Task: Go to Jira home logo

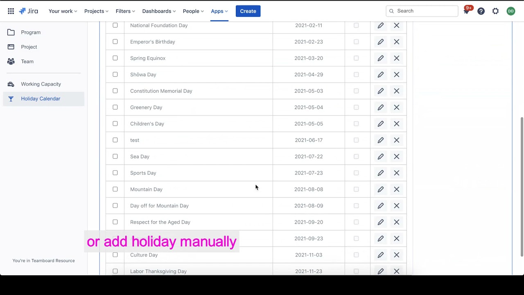Action: [29, 11]
